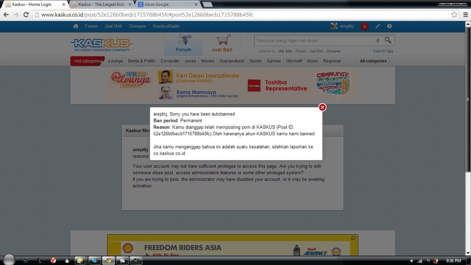This screenshot has width=471, height=265.
Task: Open the Lounge category
Action: tap(116, 61)
